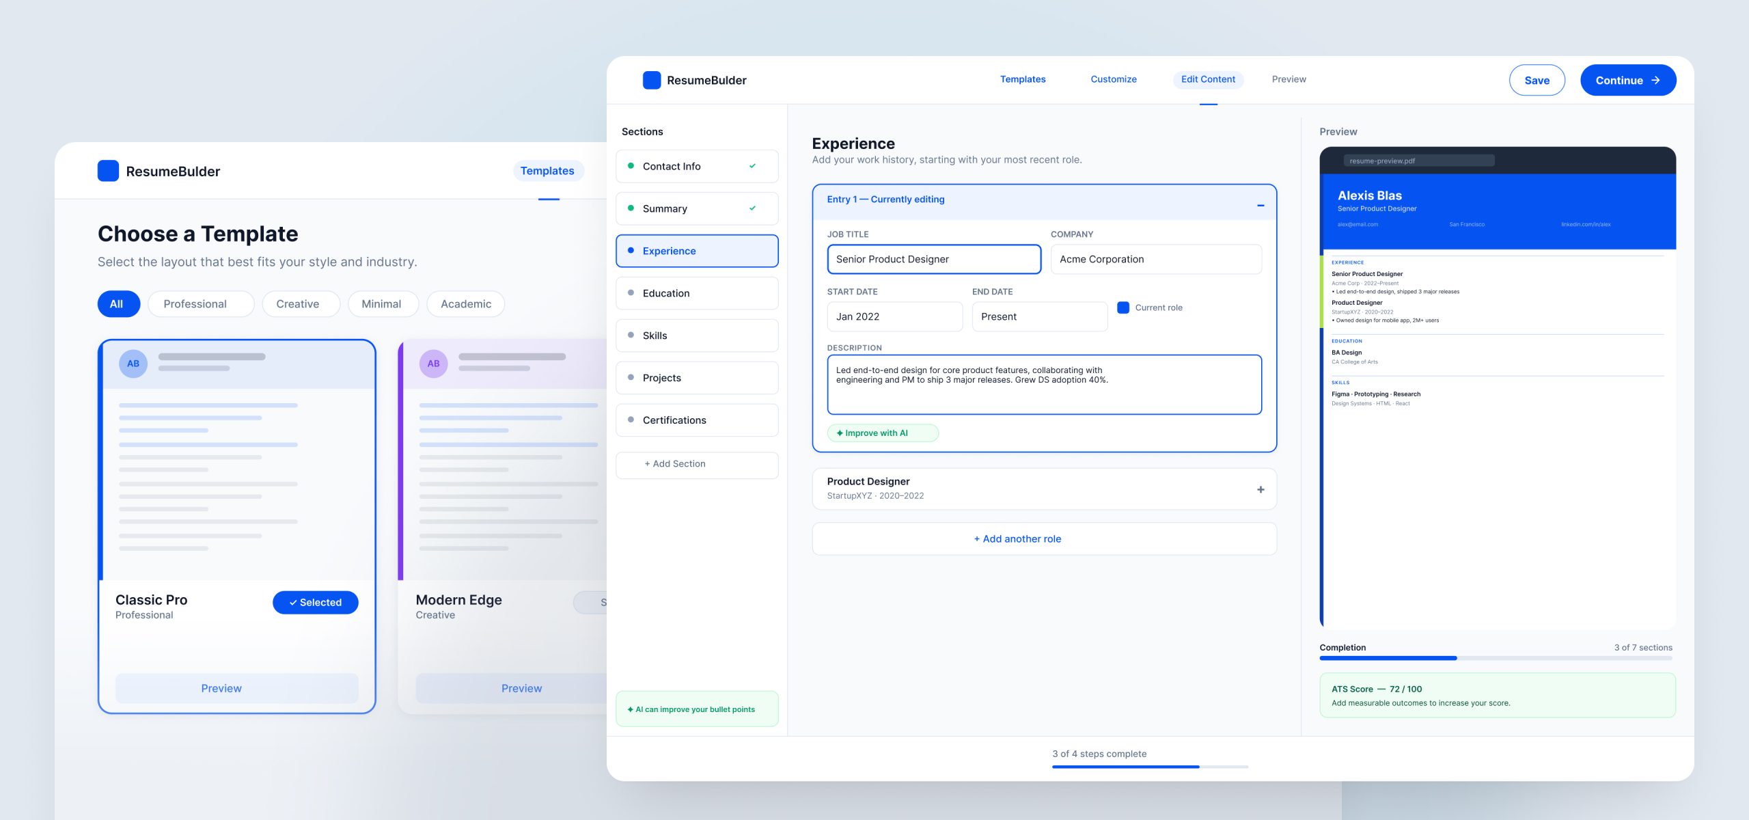
Task: Open the Certifications section
Action: [x=697, y=420]
